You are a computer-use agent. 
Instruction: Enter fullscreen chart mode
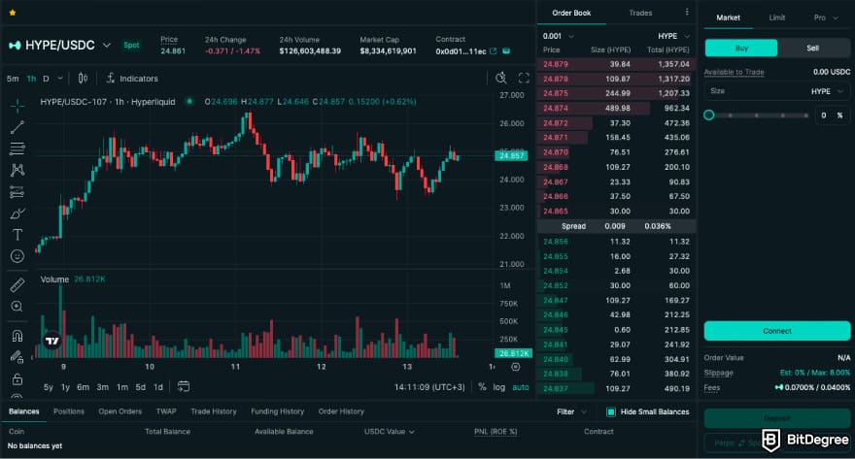click(x=524, y=79)
